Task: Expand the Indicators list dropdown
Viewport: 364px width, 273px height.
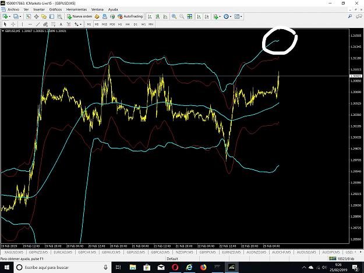Action: coord(220,16)
